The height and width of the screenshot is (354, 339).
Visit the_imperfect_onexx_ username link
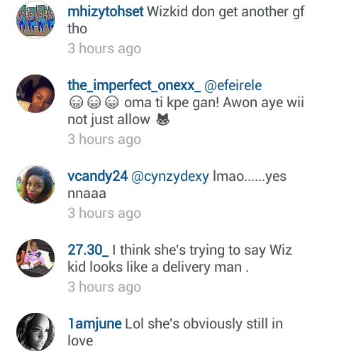(x=134, y=85)
